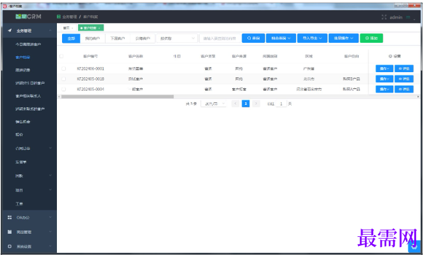The width and height of the screenshot is (429, 258).
Task: Click the 业务管理 rocket icon in sidebar
Action: coord(10,31)
